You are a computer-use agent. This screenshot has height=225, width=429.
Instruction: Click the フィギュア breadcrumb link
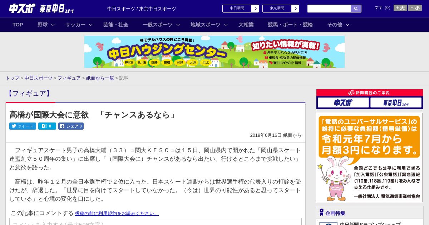point(69,78)
